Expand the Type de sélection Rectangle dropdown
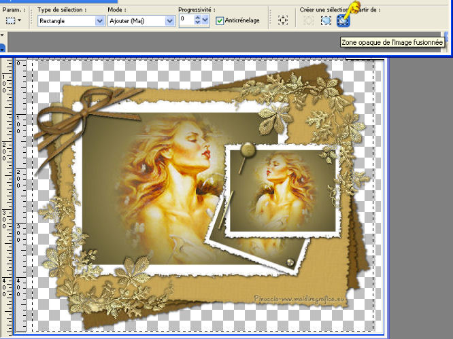 click(x=100, y=21)
